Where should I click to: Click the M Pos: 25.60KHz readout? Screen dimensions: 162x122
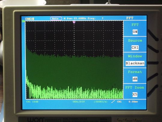tap(75, 18)
